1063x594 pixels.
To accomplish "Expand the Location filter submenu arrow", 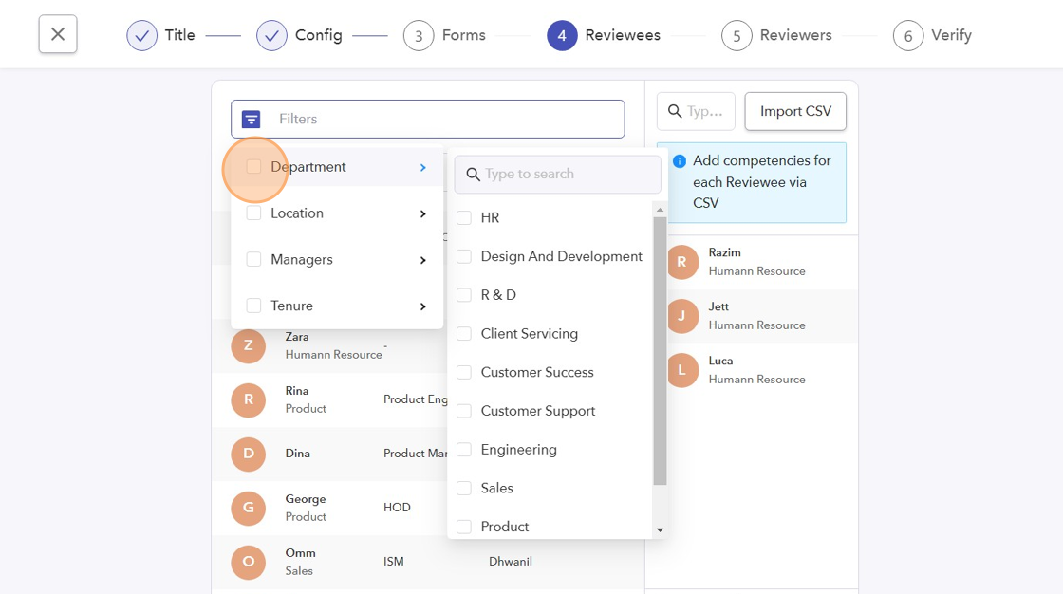I will tap(423, 213).
